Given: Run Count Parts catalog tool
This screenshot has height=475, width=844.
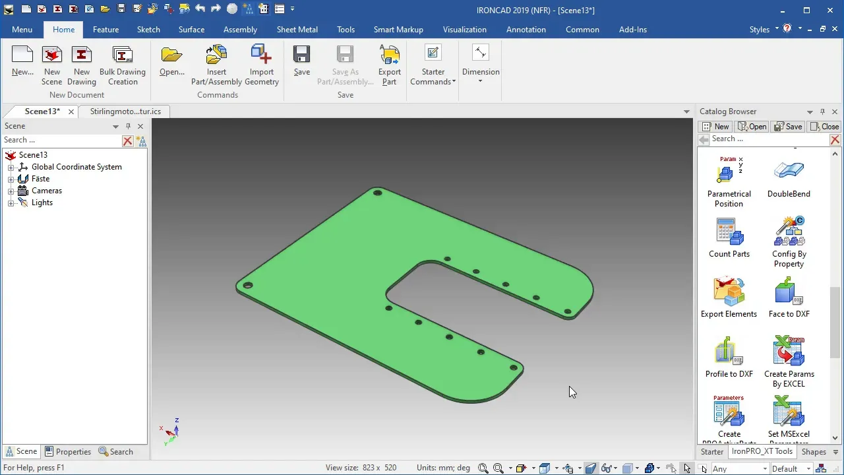Looking at the screenshot, I should click(x=729, y=237).
